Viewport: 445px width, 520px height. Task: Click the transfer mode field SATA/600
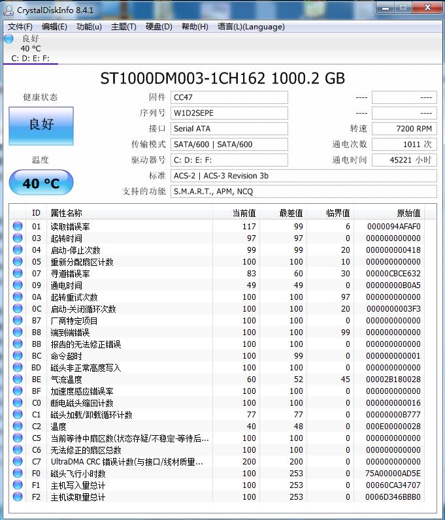coord(229,144)
